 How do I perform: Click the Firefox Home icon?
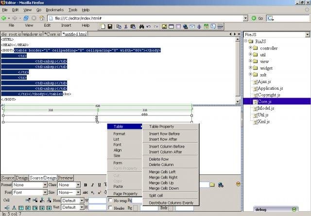[42, 18]
